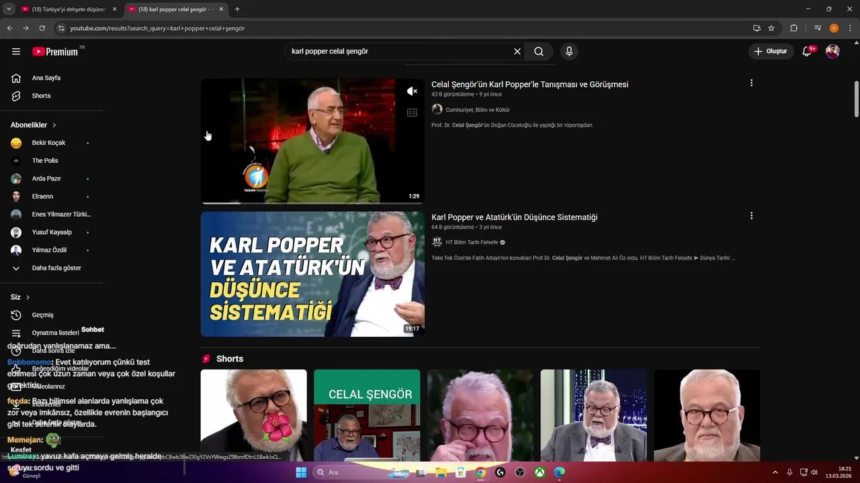The width and height of the screenshot is (860, 483).
Task: Open the Siz section chevron
Action: [28, 297]
